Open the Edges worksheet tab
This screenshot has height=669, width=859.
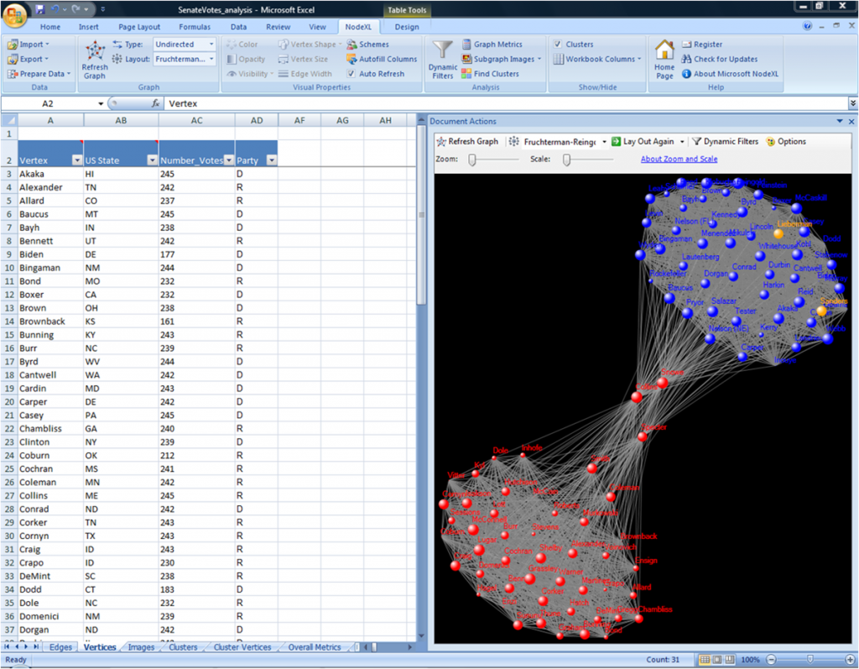[x=60, y=647]
